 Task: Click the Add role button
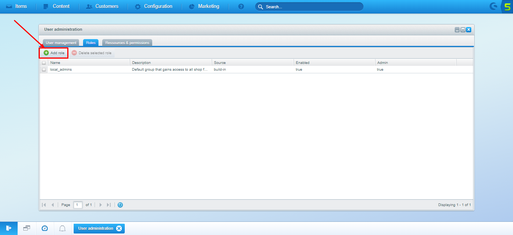tap(54, 53)
